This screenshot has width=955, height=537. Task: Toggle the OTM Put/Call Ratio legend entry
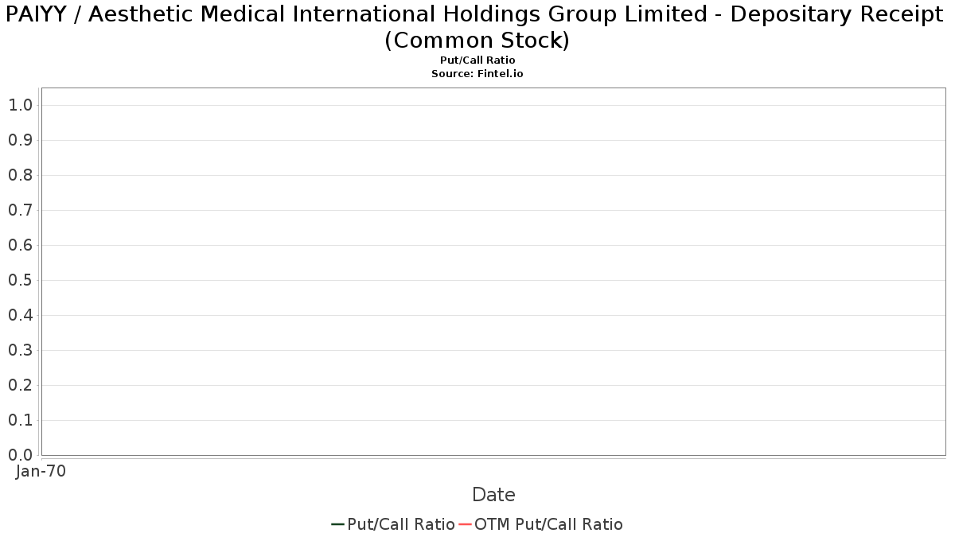point(541,524)
